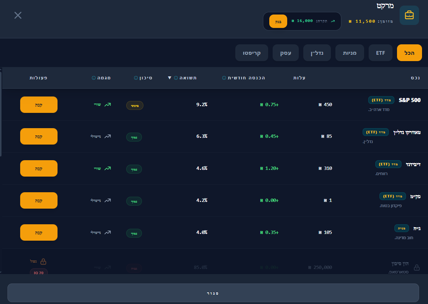
Task: Switch to the מניות filter tab
Action: click(350, 53)
